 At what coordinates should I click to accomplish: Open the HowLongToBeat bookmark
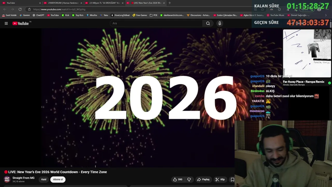tap(120, 15)
